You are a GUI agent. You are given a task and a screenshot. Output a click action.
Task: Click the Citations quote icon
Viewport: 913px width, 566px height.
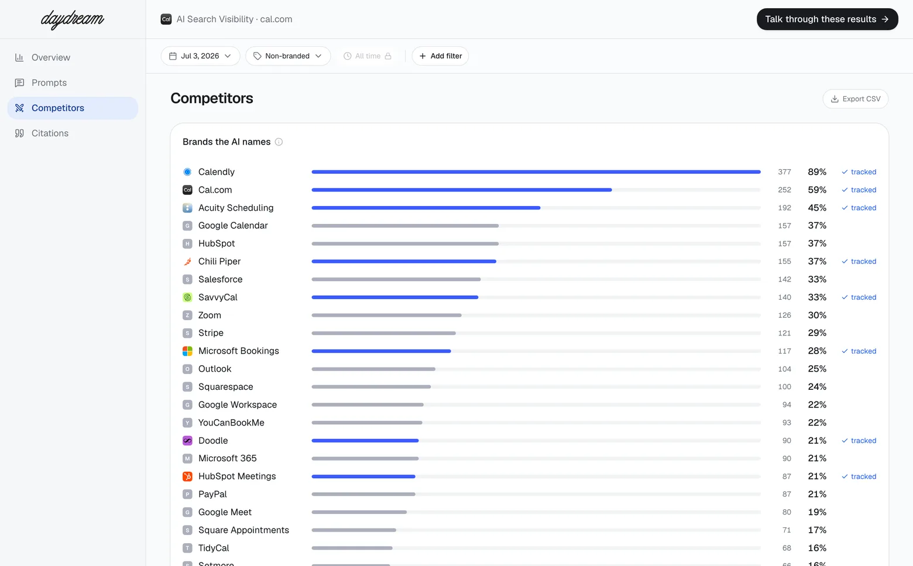click(19, 133)
